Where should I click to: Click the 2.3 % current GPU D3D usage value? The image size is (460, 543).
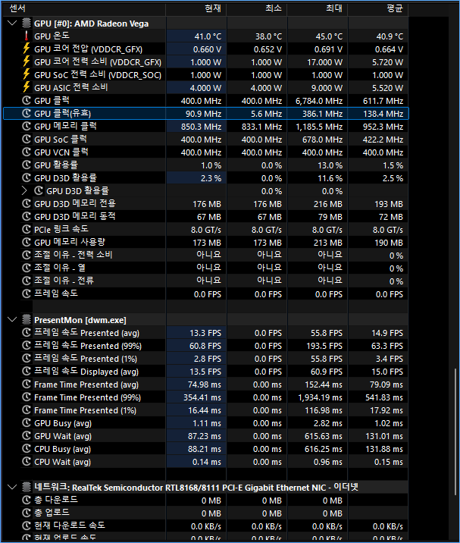pos(211,178)
